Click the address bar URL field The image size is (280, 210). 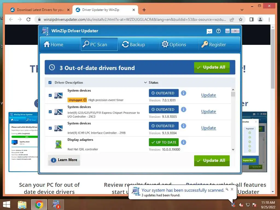(135, 19)
